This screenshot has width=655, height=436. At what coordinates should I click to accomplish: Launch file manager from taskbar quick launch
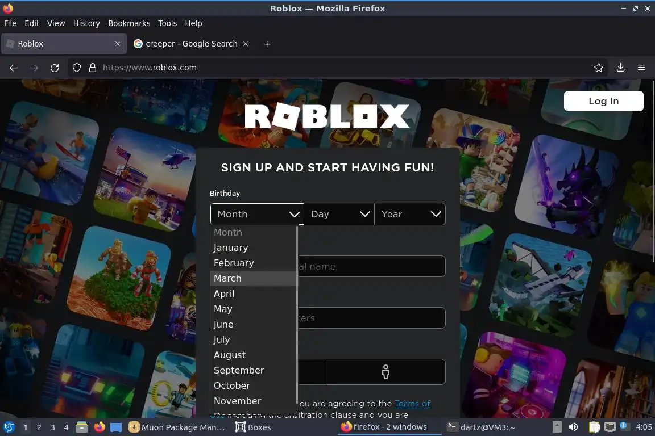tap(82, 427)
